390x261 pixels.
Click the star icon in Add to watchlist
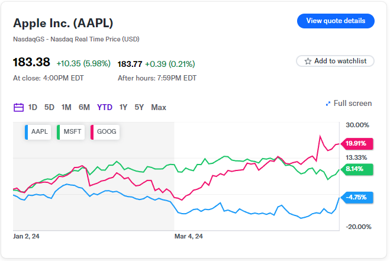coord(308,61)
